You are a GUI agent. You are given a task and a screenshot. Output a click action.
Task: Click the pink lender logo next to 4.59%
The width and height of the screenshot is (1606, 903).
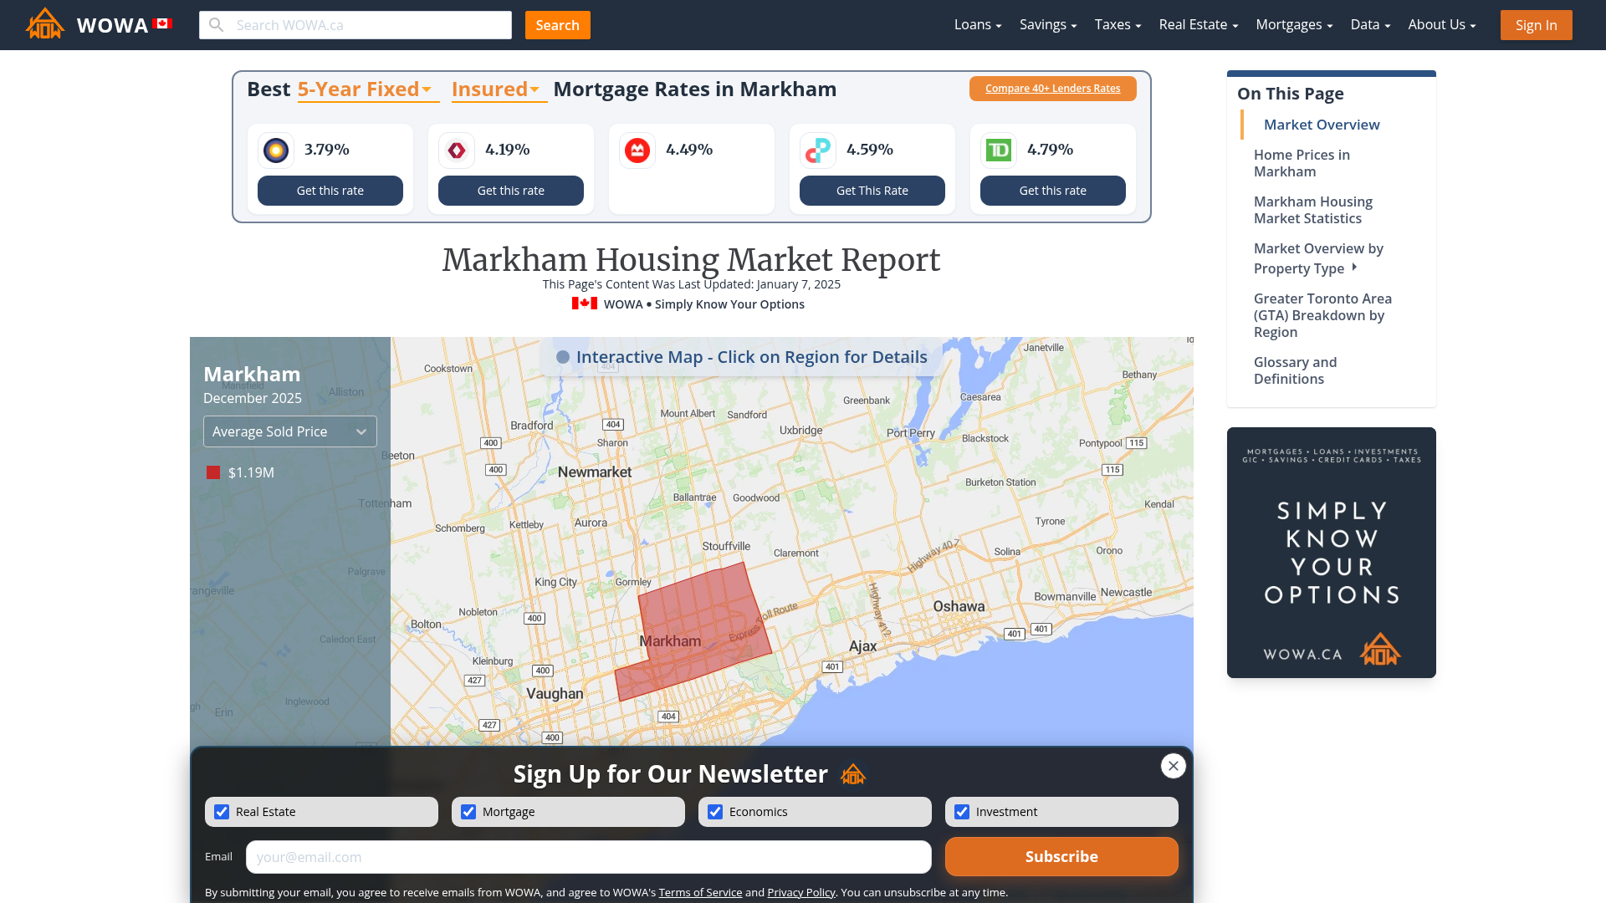pyautogui.click(x=818, y=150)
